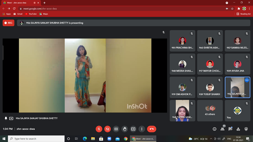This screenshot has width=253, height=142.
Task: Toggle the camera on/off button
Action: [x=108, y=129]
